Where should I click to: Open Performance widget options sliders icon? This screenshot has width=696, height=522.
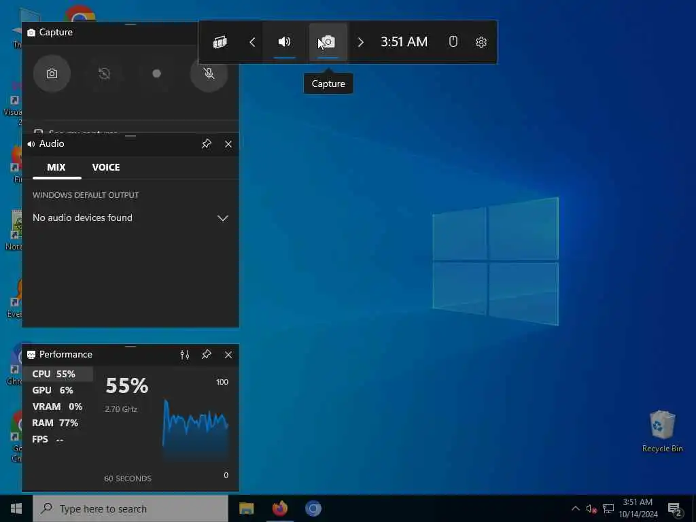pos(185,355)
